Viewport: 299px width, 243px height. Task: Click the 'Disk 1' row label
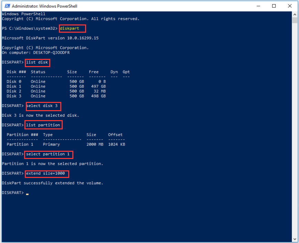pos(14,86)
